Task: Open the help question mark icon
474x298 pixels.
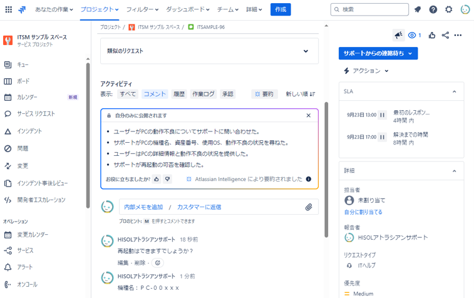Action: pos(433,9)
